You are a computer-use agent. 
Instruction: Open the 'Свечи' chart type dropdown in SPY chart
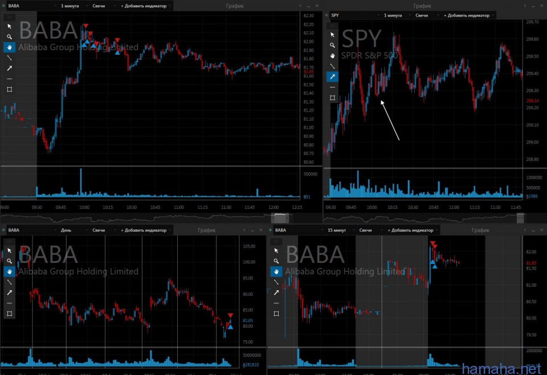click(x=427, y=15)
